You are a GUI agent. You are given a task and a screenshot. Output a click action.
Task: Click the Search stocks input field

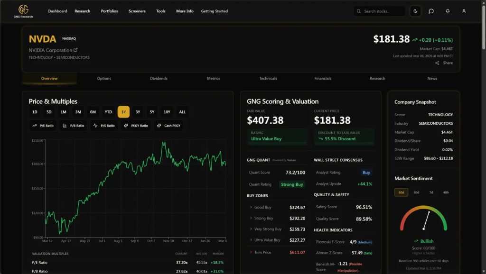379,11
